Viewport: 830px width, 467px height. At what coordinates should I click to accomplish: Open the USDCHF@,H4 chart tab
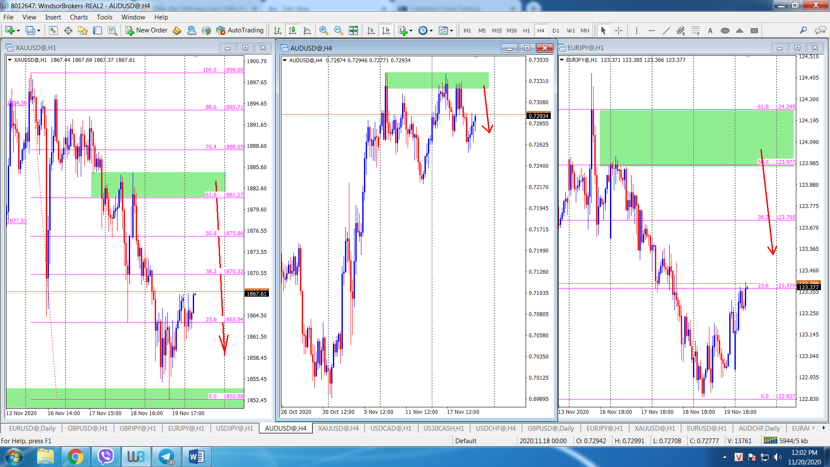click(x=495, y=428)
